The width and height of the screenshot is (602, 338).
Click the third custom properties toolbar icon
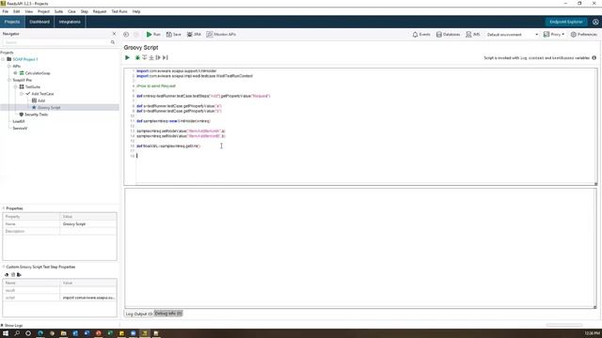point(19,275)
